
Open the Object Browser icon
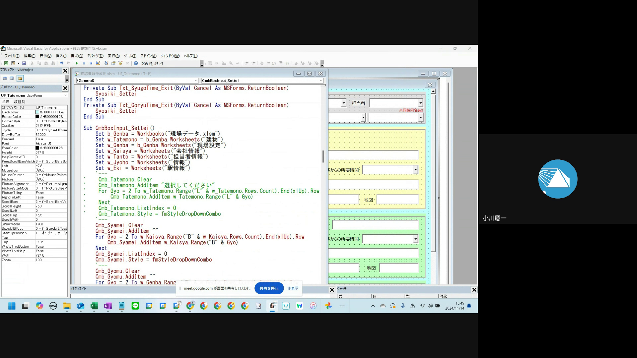point(120,63)
